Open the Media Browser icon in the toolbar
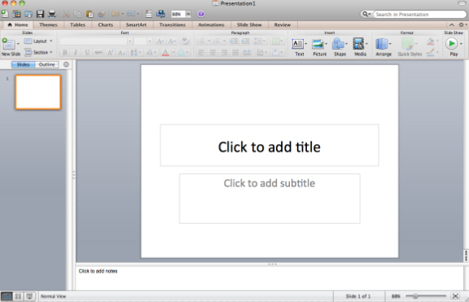This screenshot has height=302, width=469. [x=160, y=14]
